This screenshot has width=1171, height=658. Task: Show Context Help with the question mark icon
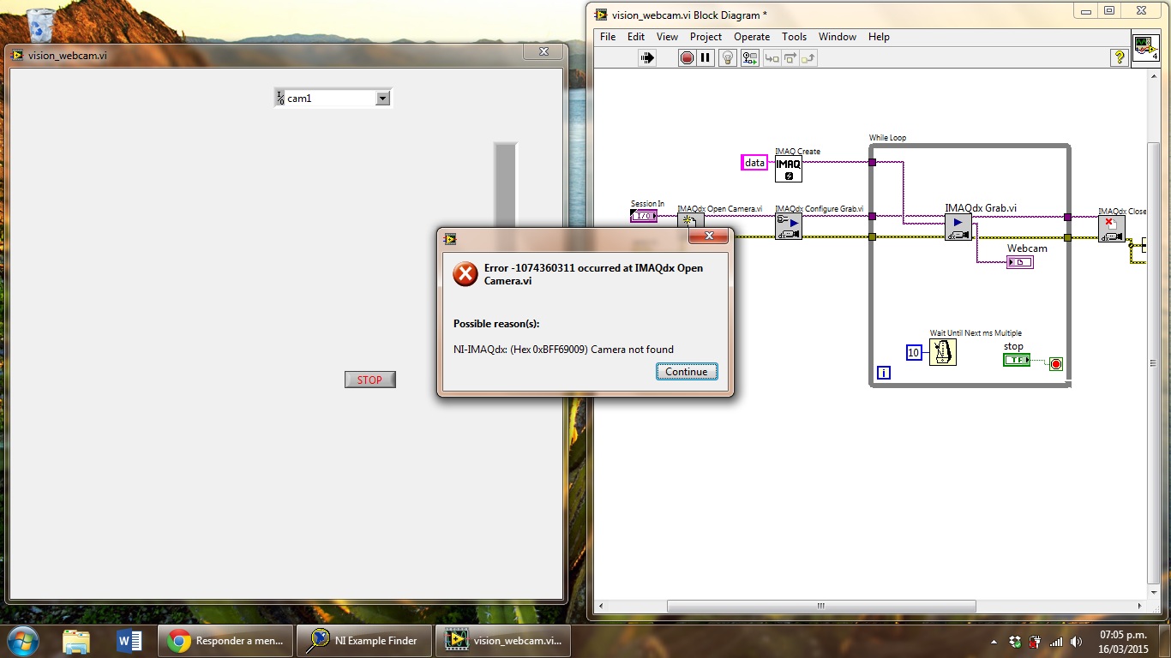(x=1119, y=57)
